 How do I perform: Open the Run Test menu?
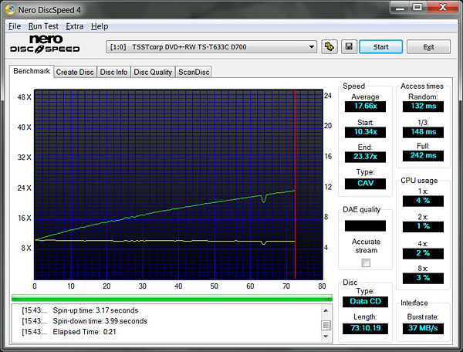point(43,26)
